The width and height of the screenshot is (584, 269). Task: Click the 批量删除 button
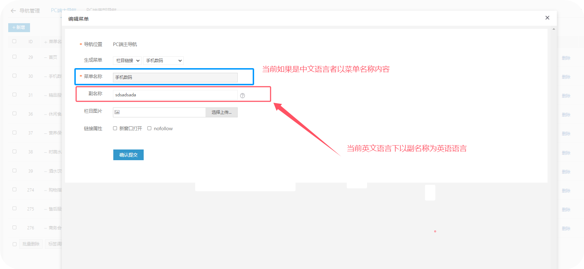31,244
